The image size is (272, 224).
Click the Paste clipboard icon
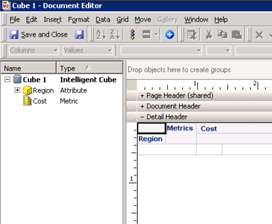[x=237, y=34]
